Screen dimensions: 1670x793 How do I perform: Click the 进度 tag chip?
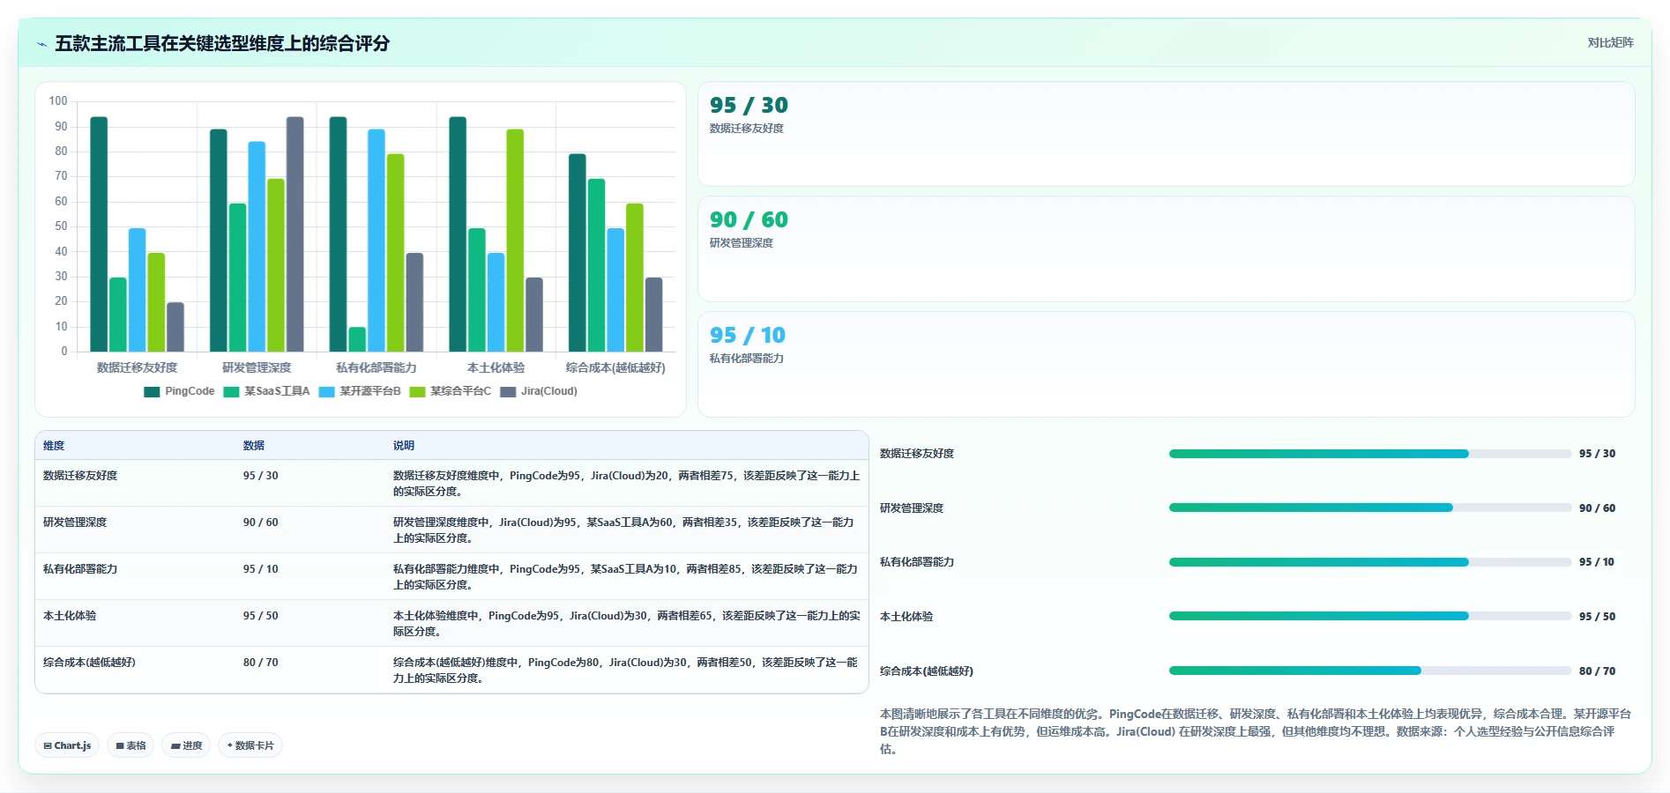coord(186,745)
